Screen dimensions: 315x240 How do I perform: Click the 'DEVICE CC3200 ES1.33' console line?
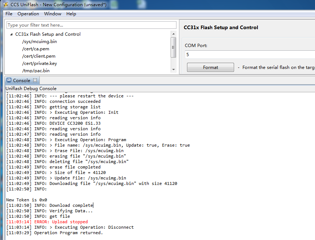click(54, 123)
